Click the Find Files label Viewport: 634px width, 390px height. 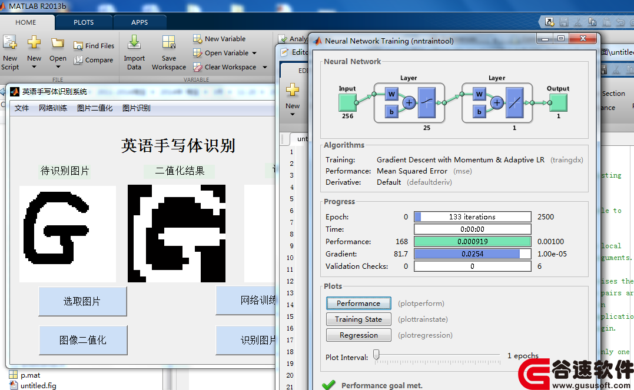pyautogui.click(x=99, y=46)
